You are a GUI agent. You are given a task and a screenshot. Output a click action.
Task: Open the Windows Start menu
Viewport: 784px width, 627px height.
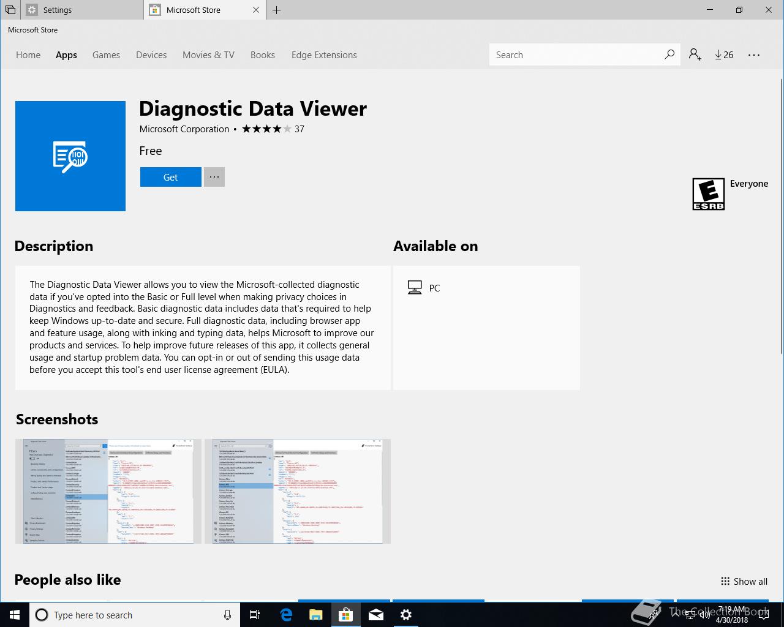tap(15, 615)
